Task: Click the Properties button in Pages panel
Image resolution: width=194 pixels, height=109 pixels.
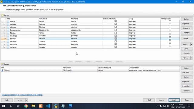Action: pos(187,24)
